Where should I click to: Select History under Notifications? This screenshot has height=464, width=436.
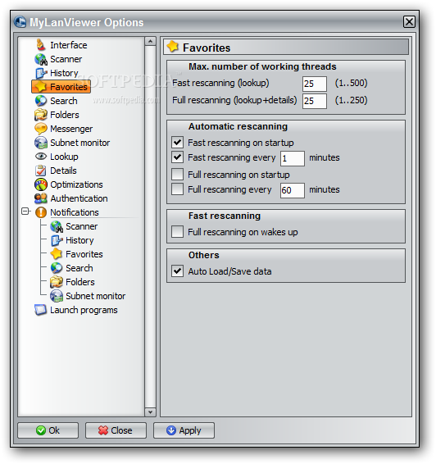(79, 240)
